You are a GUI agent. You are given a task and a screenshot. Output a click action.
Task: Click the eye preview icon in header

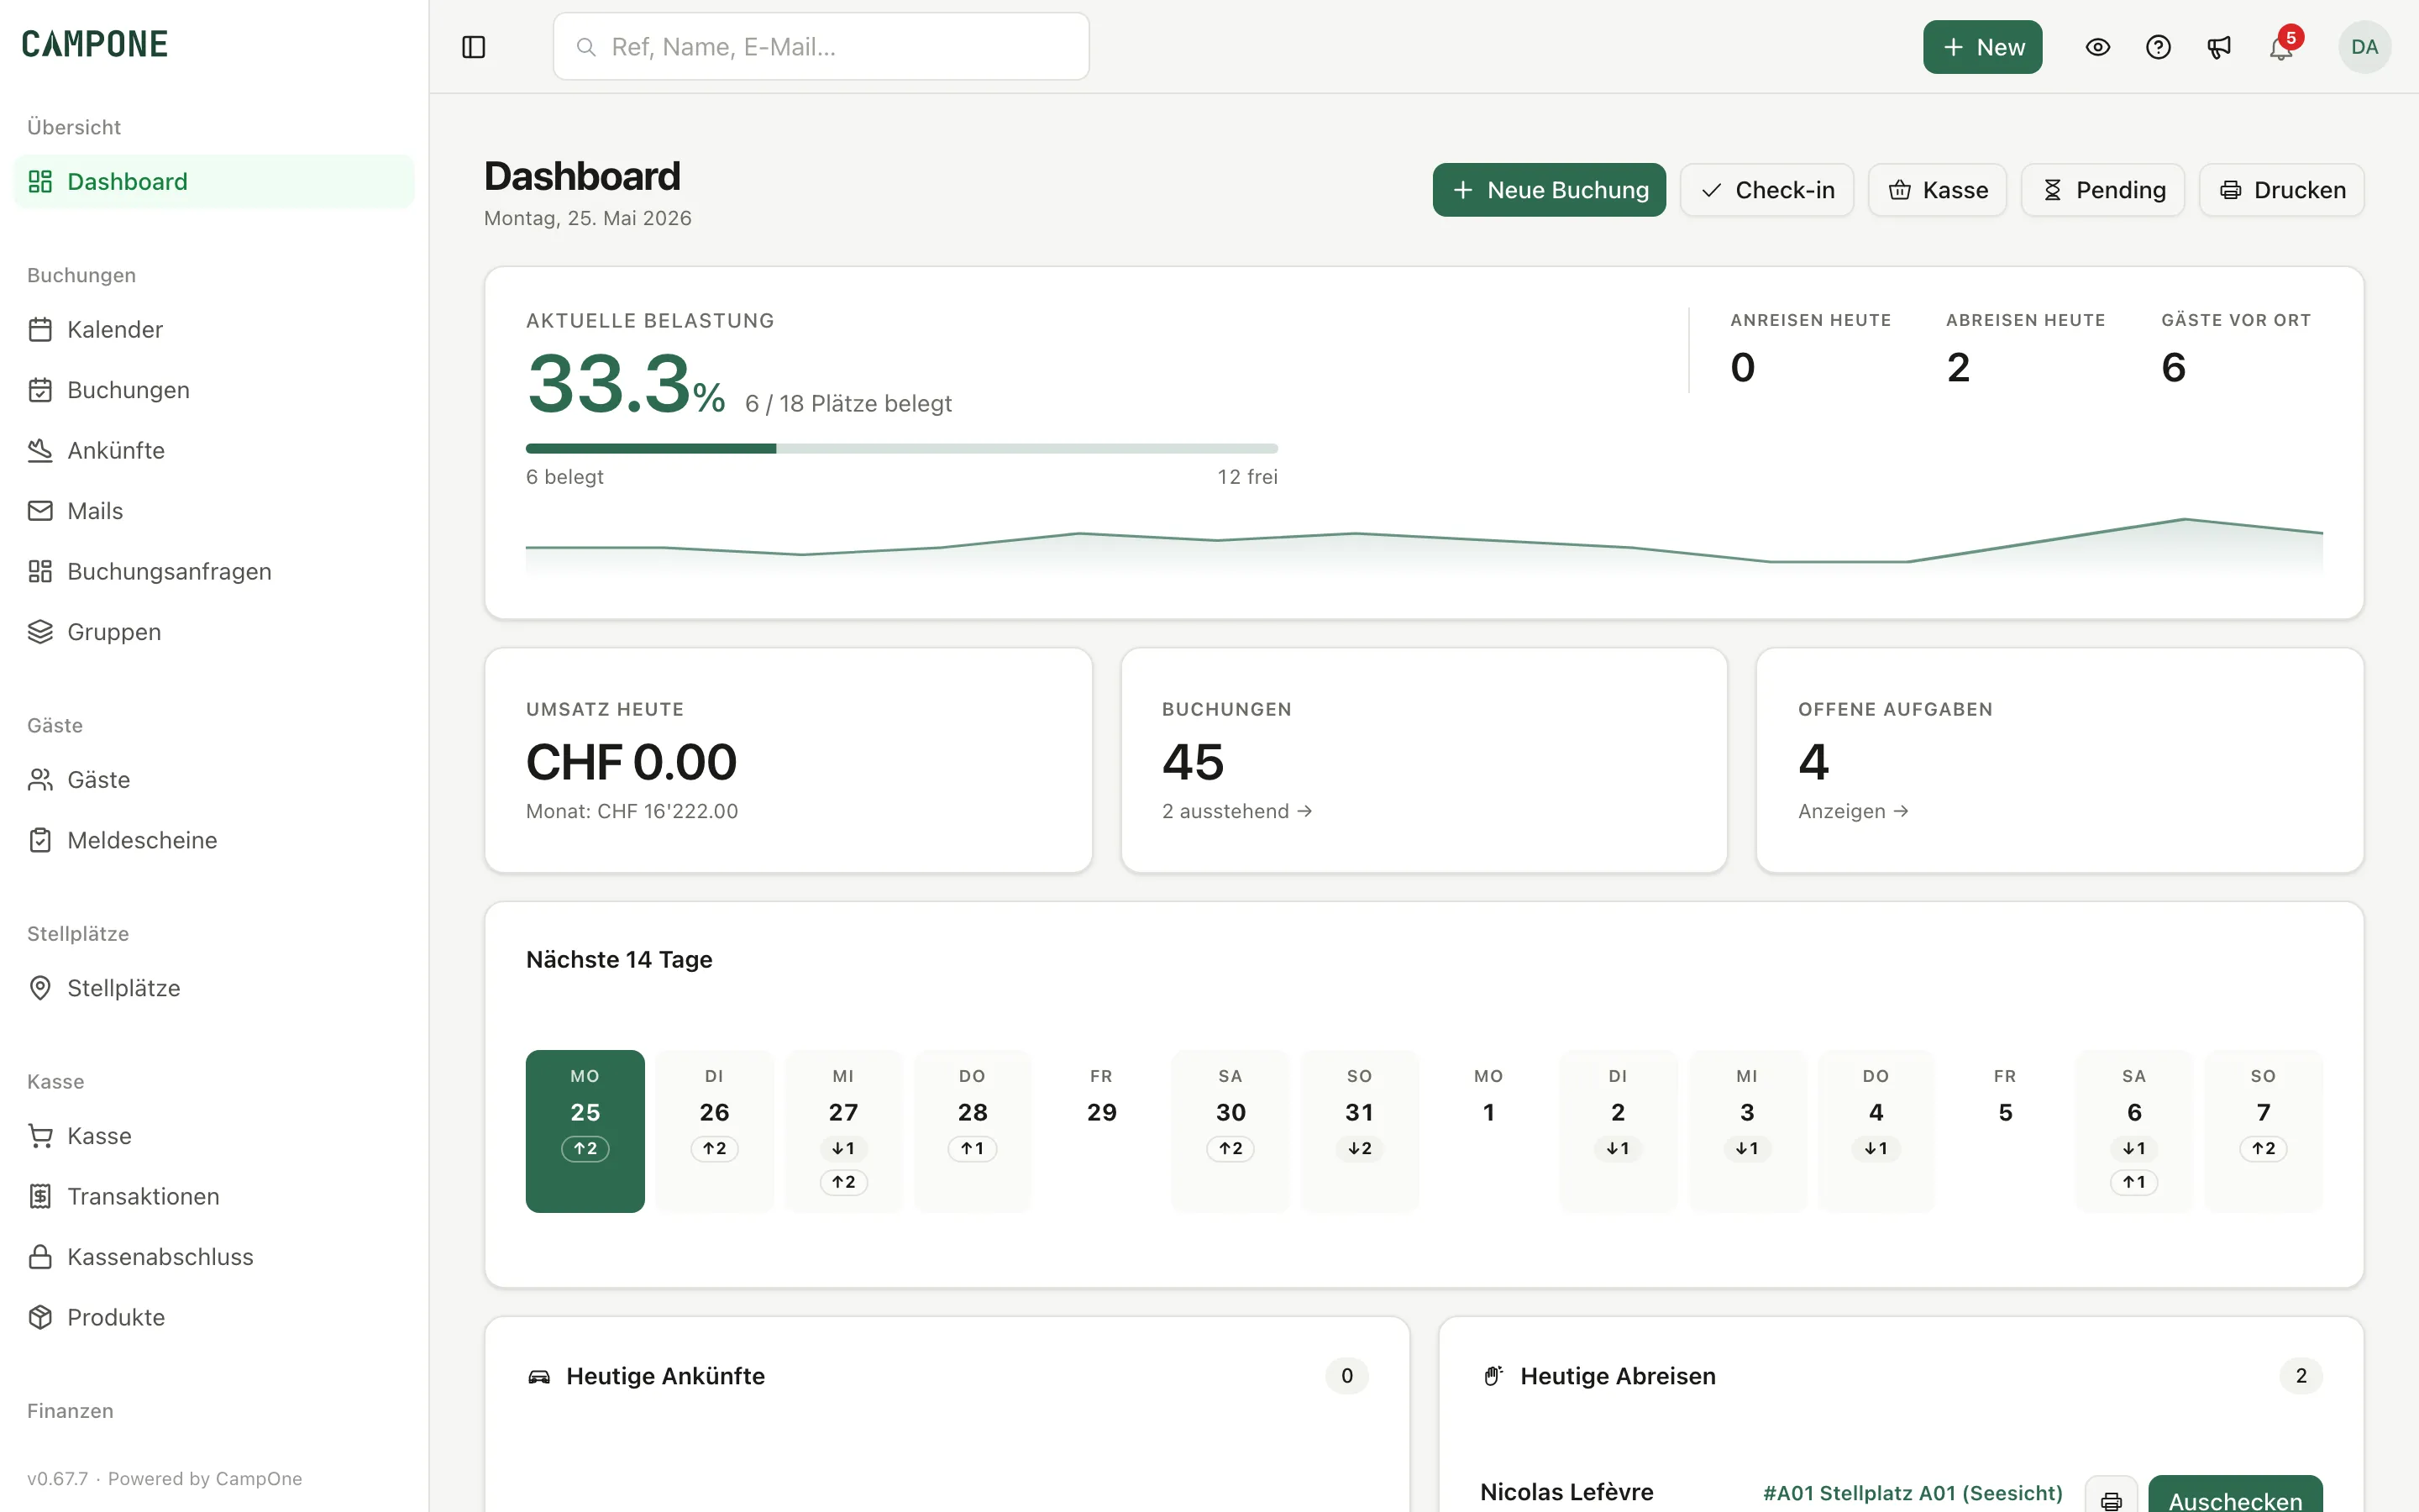click(x=2097, y=47)
